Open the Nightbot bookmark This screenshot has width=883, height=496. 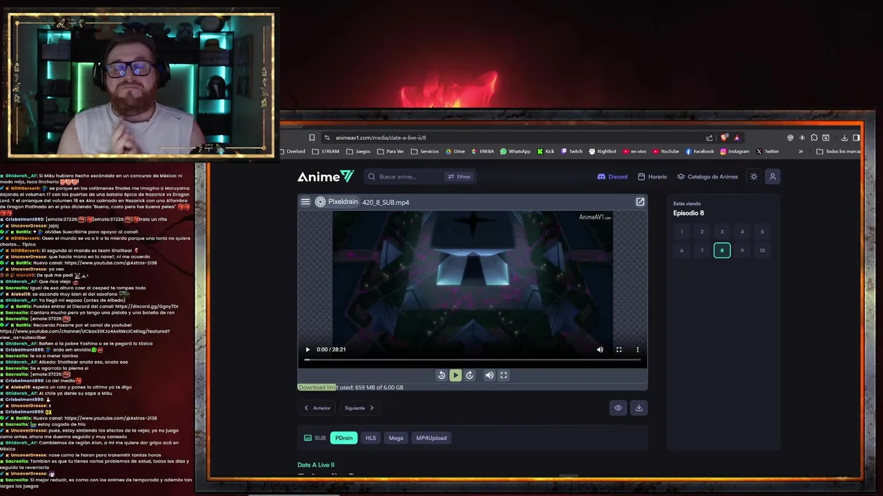603,151
